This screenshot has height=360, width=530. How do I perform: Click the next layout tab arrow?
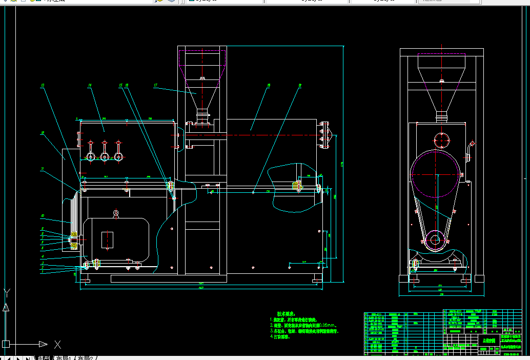[18, 358]
